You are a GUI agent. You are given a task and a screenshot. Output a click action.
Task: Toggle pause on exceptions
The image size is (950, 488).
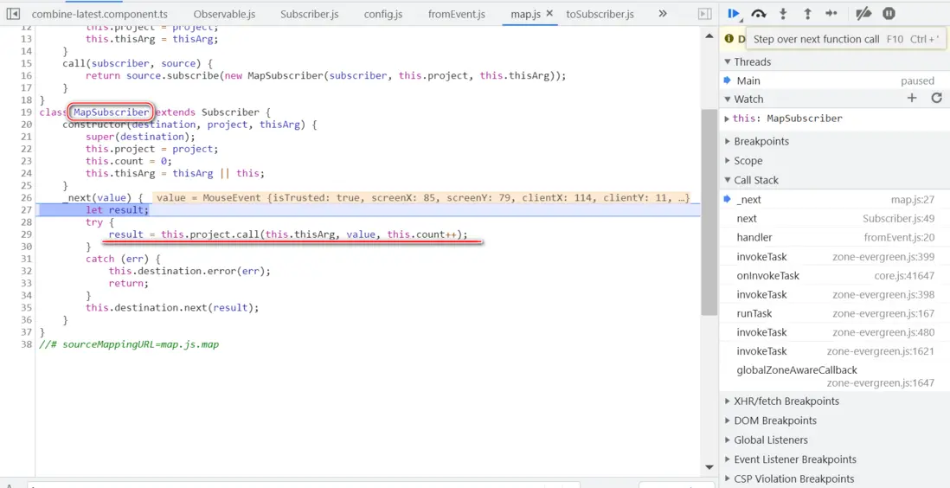pos(889,14)
